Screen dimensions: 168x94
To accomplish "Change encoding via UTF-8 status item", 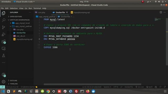I will click(115, 87).
